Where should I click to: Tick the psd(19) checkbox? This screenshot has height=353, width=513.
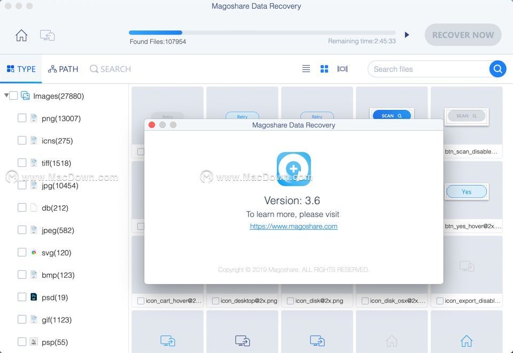coord(22,297)
